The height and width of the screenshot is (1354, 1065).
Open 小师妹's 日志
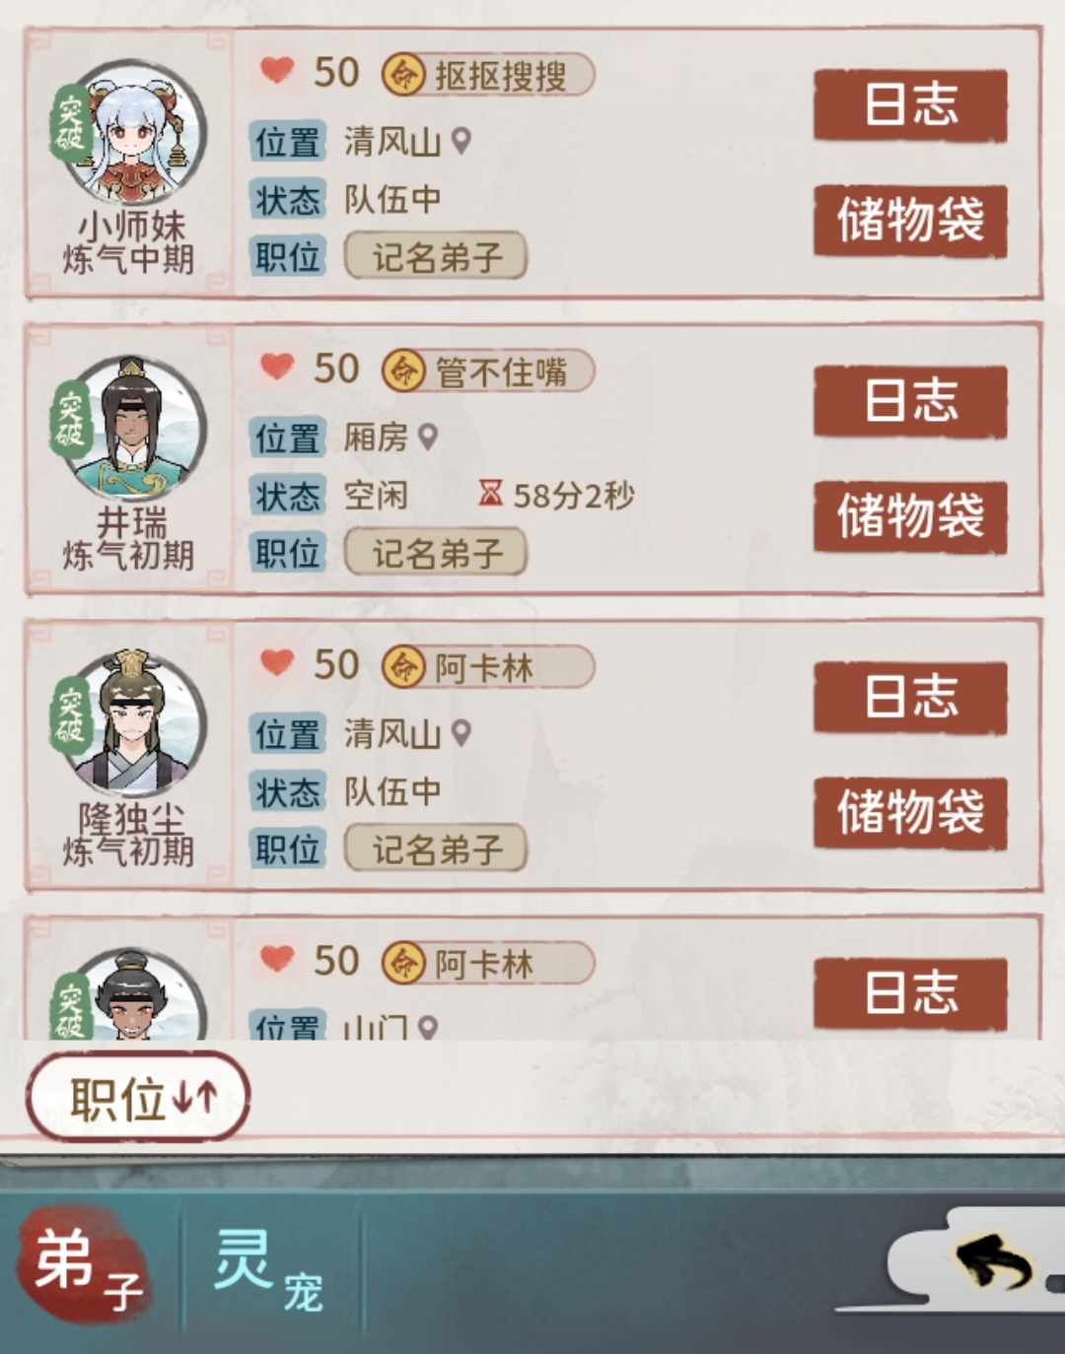[x=910, y=104]
